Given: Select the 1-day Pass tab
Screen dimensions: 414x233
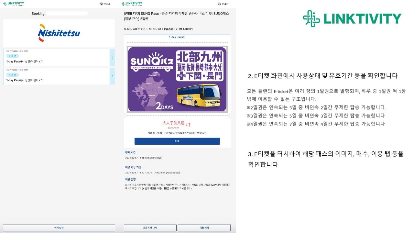Looking at the screenshot, I should tap(177, 37).
